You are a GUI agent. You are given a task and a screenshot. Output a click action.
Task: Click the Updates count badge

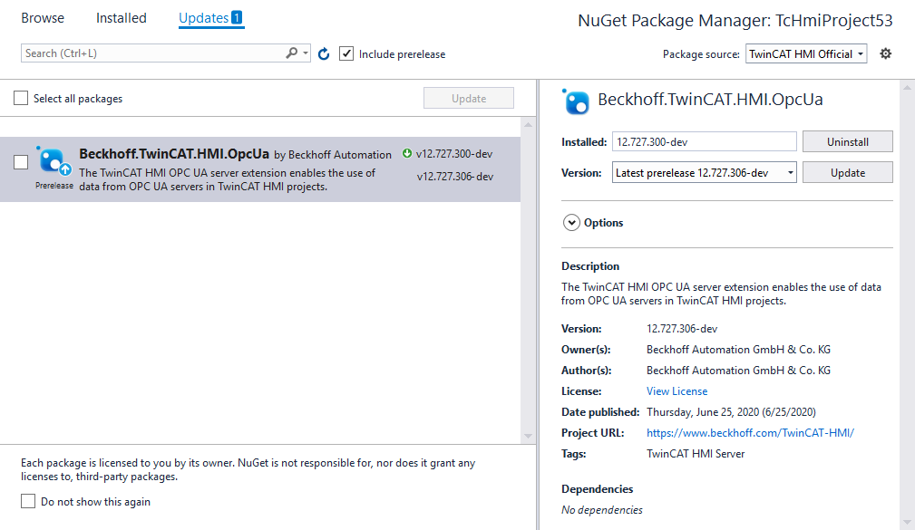coord(237,17)
